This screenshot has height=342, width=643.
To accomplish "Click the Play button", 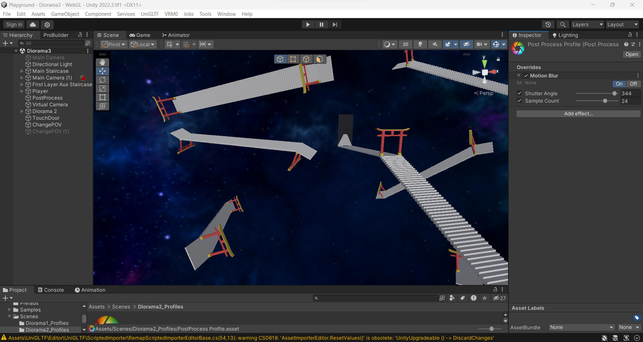I will [307, 24].
